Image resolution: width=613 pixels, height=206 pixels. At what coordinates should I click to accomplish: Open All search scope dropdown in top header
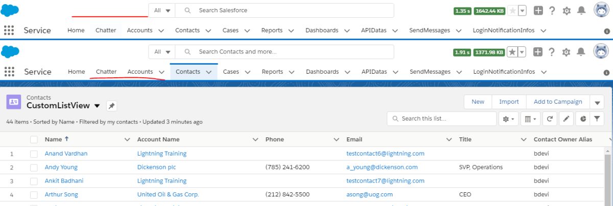(162, 10)
